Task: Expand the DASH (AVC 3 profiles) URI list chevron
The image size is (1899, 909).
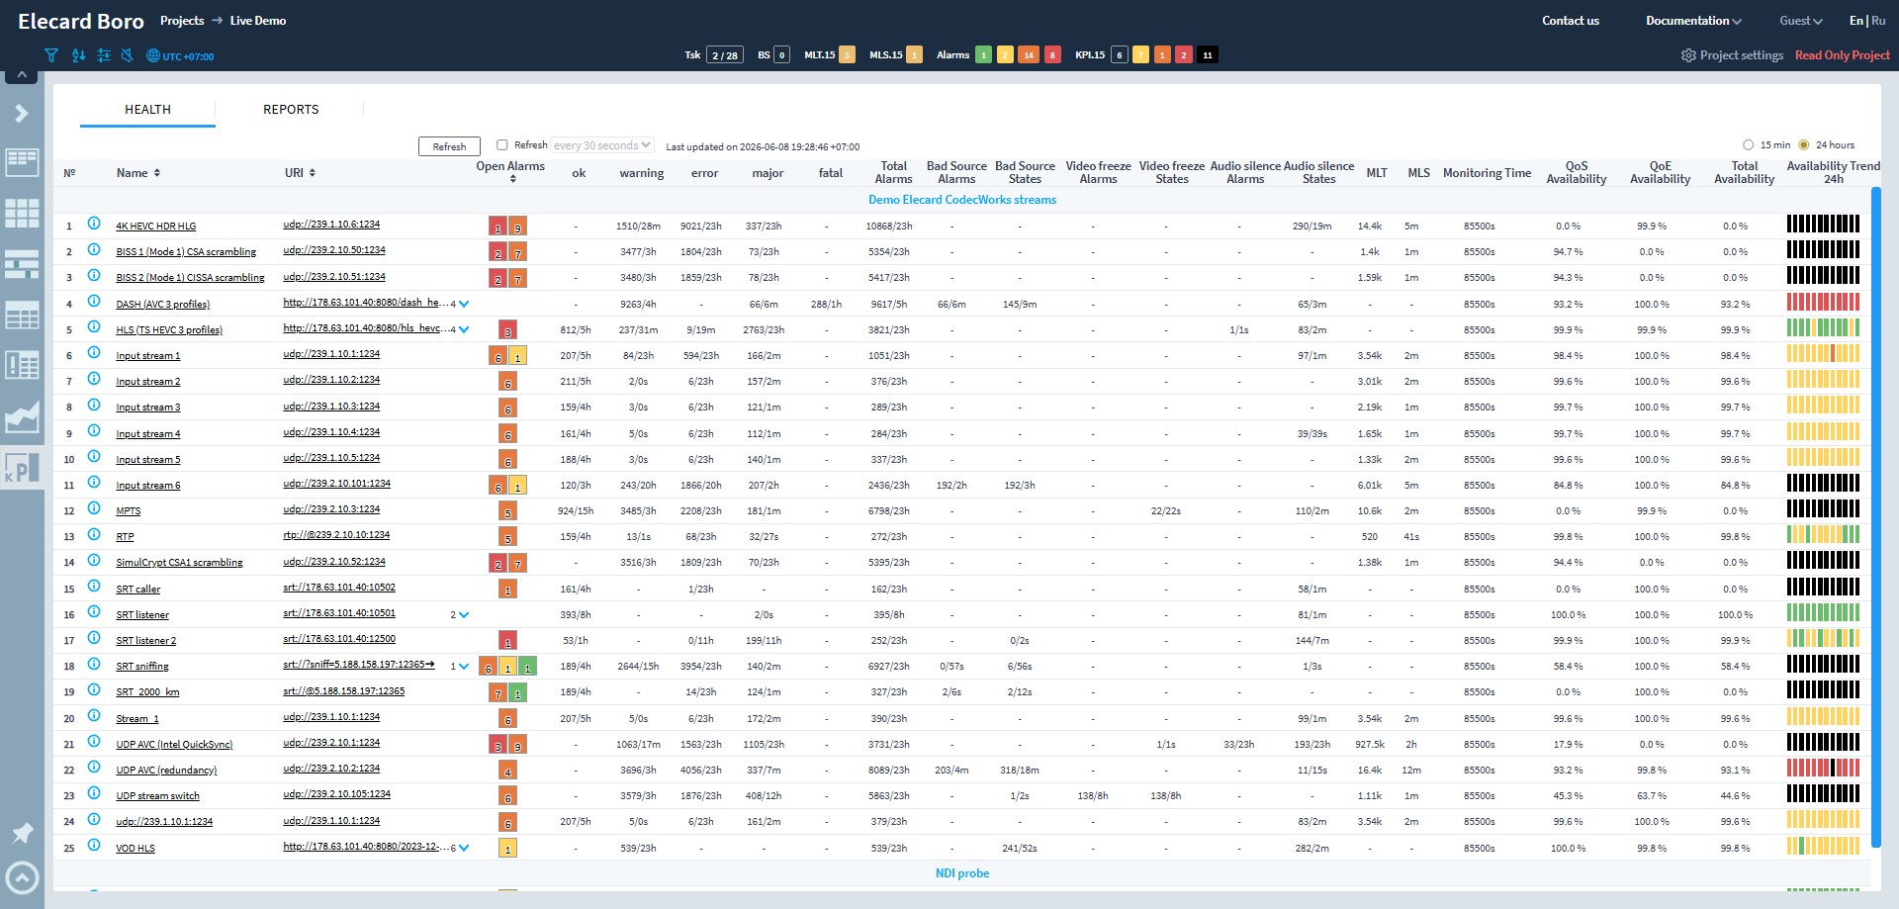Action: (x=464, y=304)
